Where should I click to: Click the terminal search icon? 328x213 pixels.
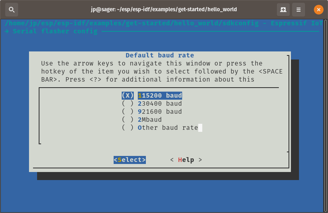pyautogui.click(x=12, y=10)
